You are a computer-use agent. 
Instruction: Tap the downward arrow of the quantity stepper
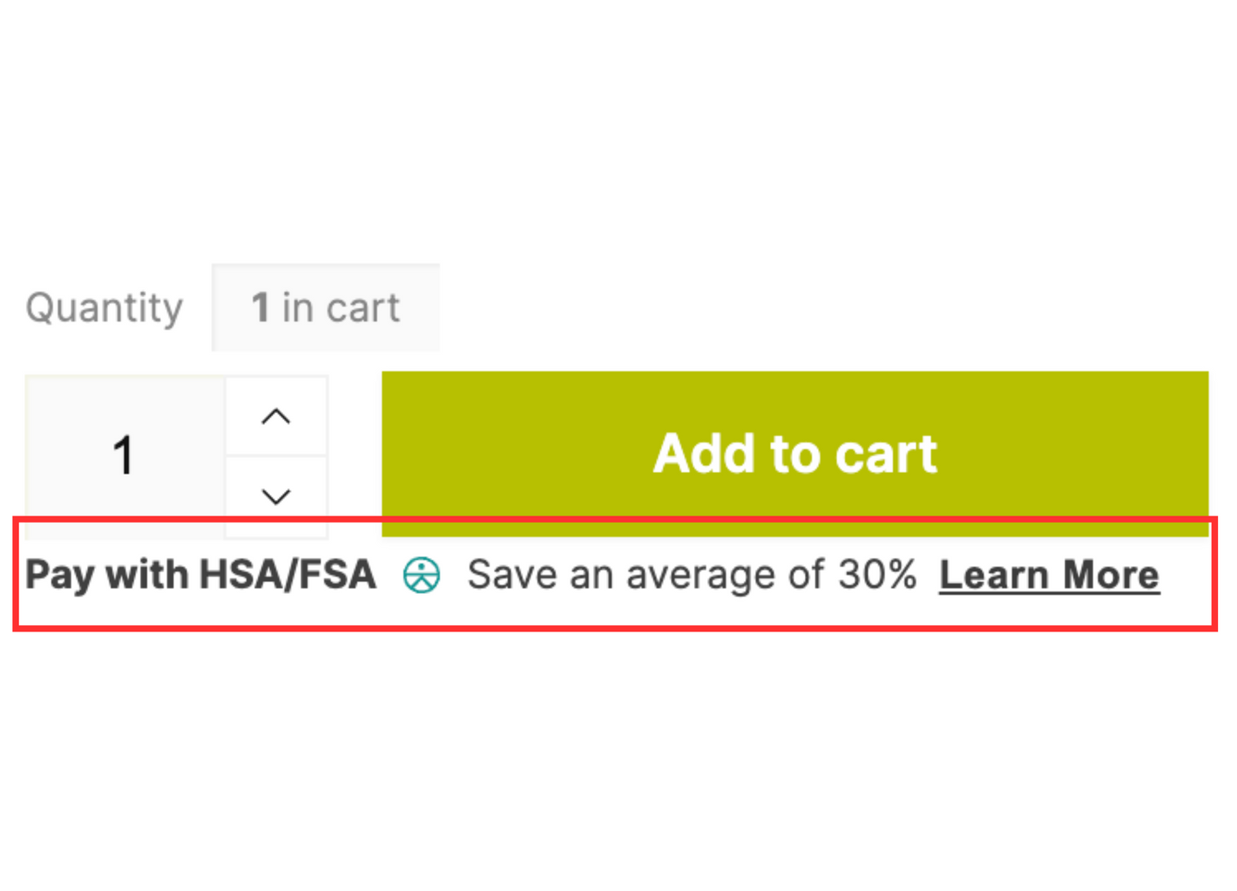(x=276, y=496)
